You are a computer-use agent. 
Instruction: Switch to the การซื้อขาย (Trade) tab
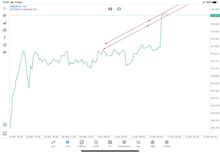(x=81, y=144)
